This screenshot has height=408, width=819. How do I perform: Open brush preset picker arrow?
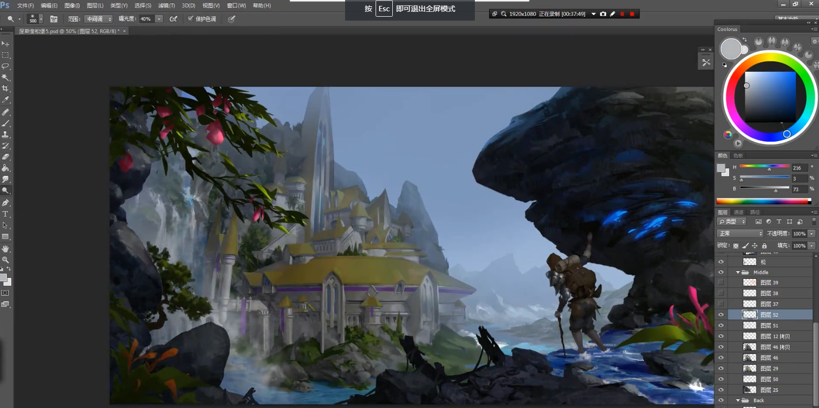(x=41, y=19)
